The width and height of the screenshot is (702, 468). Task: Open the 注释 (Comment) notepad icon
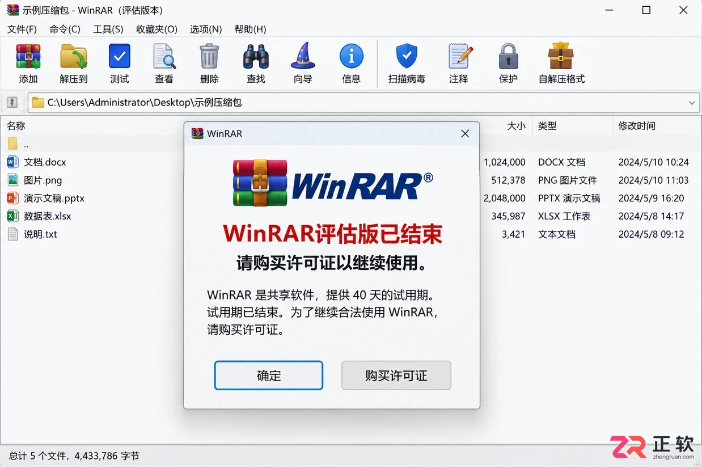459,56
